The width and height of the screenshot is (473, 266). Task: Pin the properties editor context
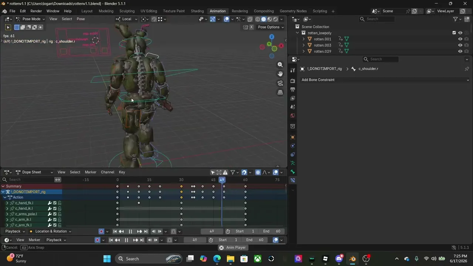467,69
